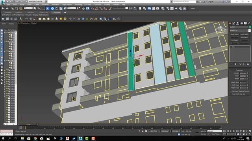The height and width of the screenshot is (141, 252).
Task: Open the Rendered Frame Window
Action: click(x=172, y=8)
